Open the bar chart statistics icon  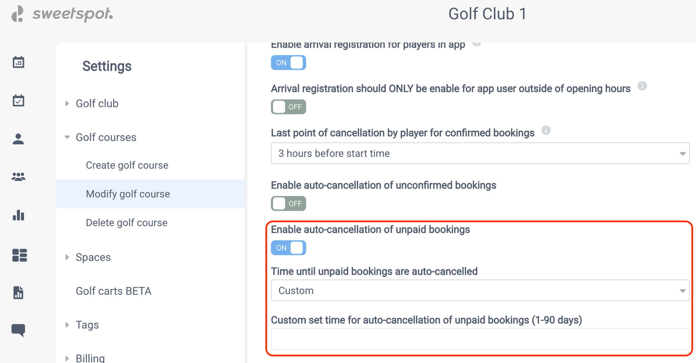(x=18, y=215)
